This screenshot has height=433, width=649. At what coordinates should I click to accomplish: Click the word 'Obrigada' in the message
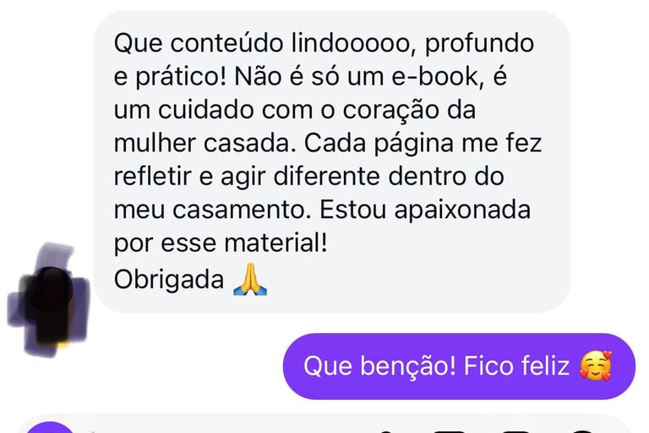tap(169, 279)
